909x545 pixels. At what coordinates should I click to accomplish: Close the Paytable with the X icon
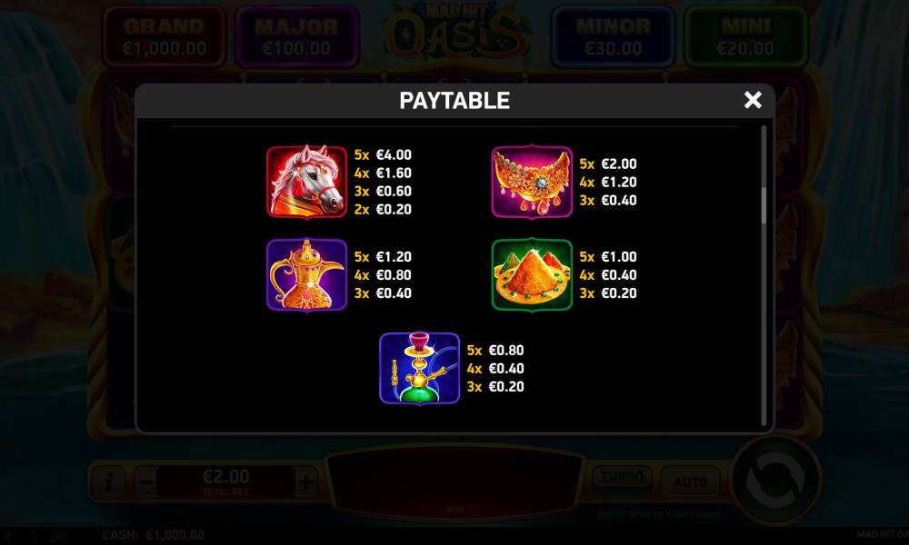click(x=753, y=100)
